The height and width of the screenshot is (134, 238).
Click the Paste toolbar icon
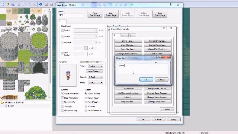pos(29,4)
